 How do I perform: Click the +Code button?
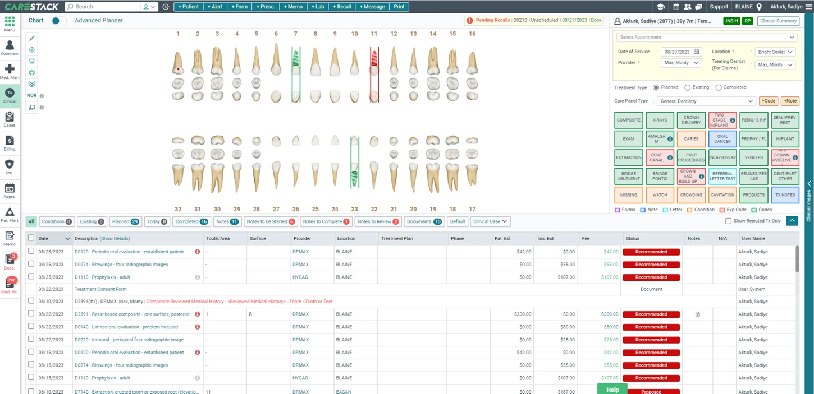pyautogui.click(x=768, y=101)
